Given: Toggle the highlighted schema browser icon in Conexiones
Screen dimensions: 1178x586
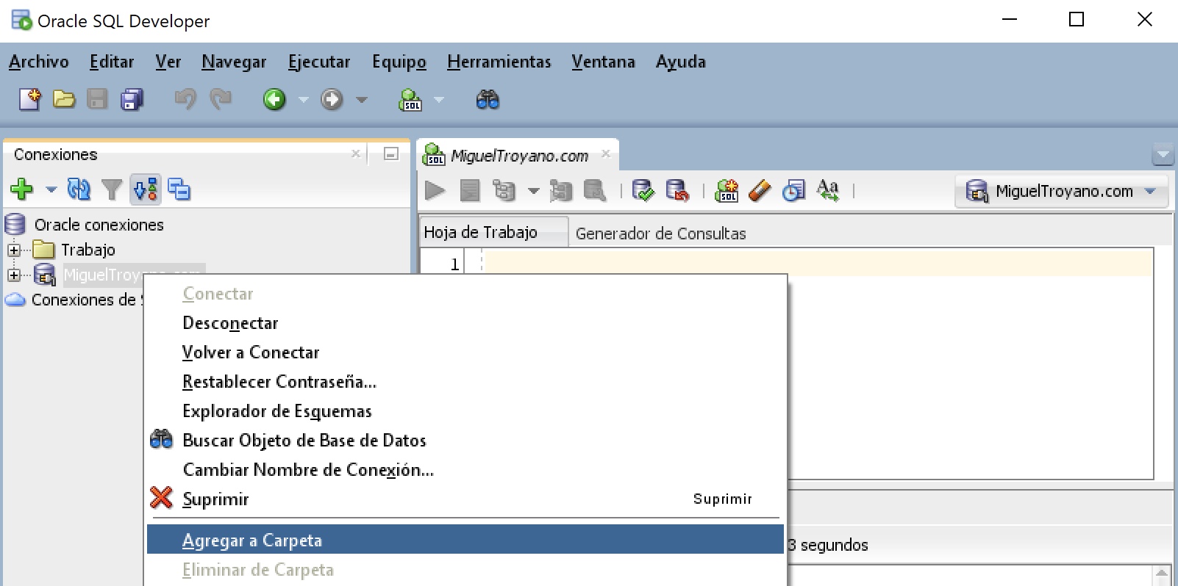Looking at the screenshot, I should coord(146,189).
